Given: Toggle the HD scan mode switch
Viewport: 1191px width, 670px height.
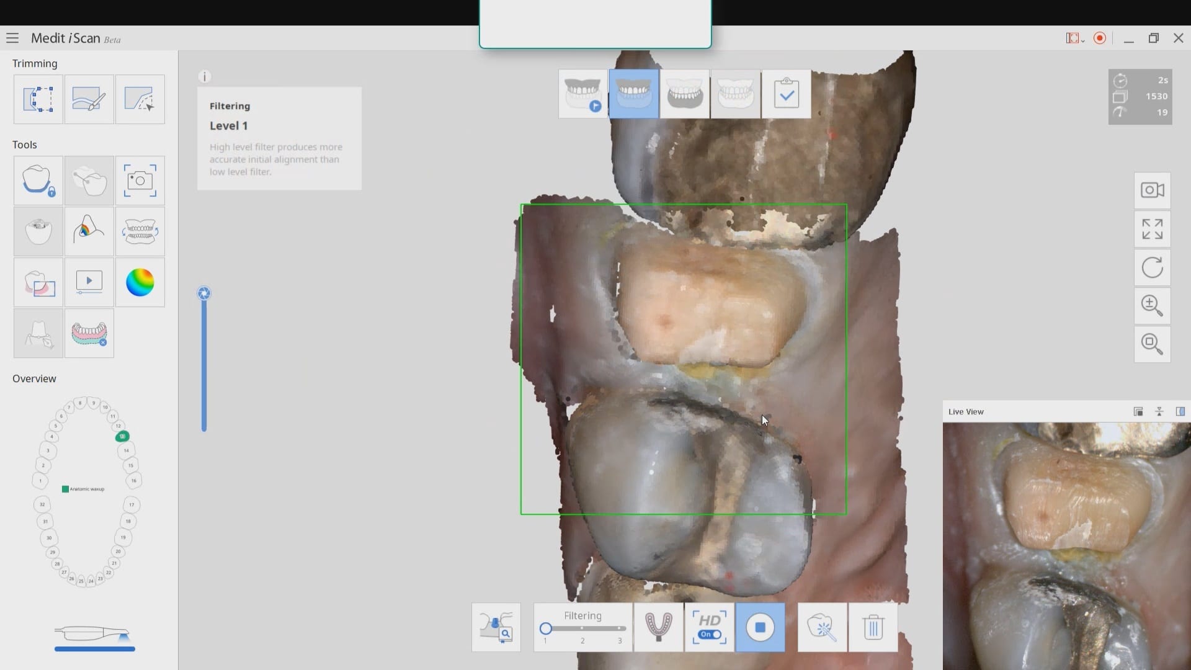Looking at the screenshot, I should 710,634.
